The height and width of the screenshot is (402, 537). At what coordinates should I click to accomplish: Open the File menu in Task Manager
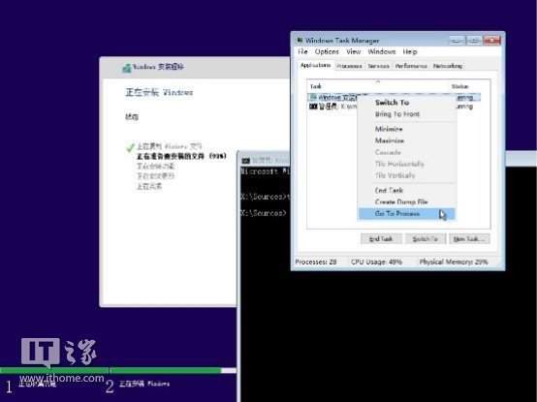click(x=302, y=51)
